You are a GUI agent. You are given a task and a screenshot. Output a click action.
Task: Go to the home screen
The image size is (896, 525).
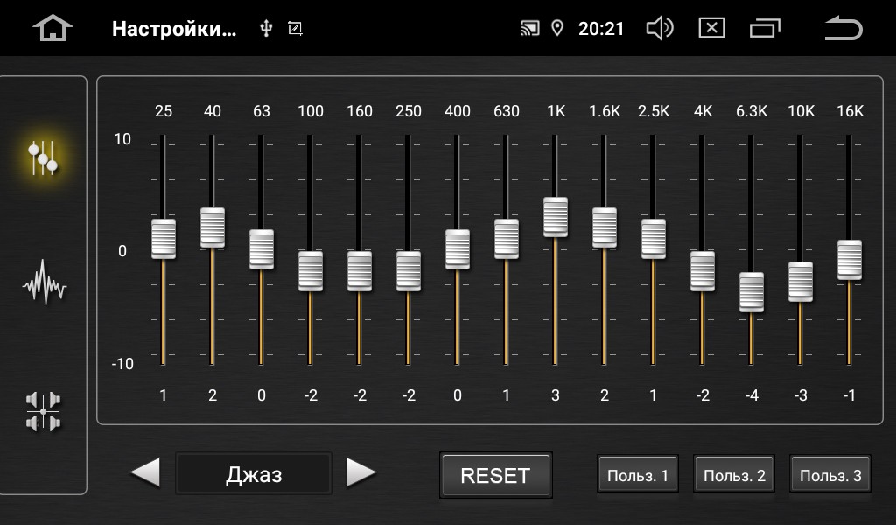[x=52, y=28]
